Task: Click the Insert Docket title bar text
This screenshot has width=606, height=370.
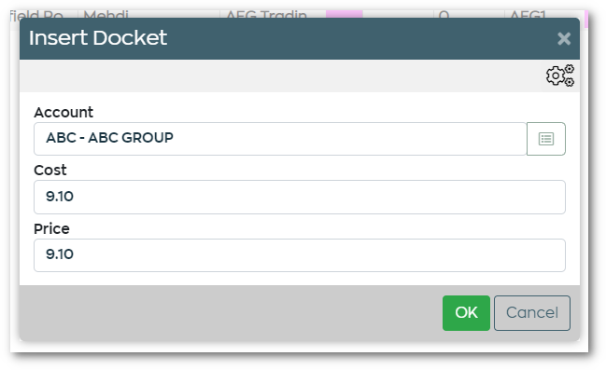Action: click(98, 38)
